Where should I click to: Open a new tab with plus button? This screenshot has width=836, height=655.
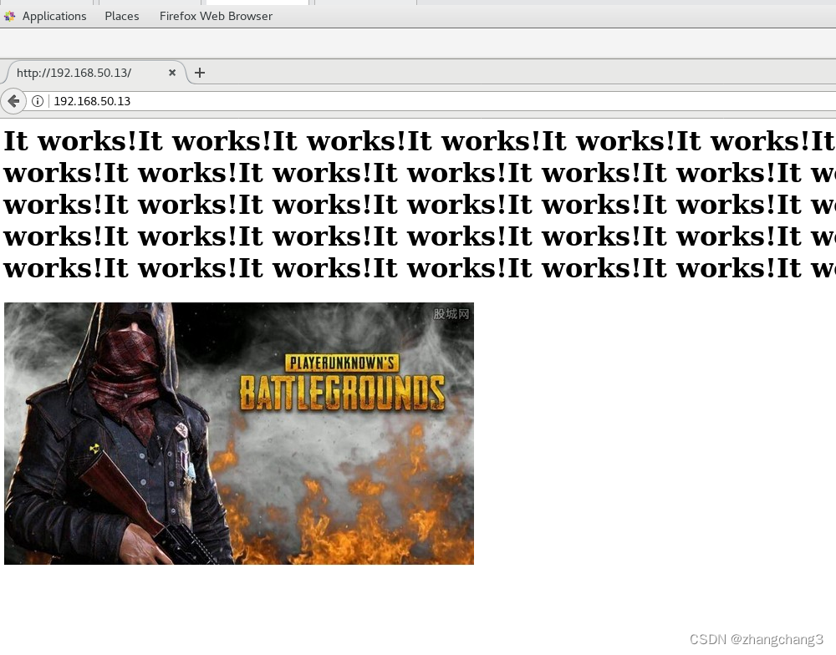pyautogui.click(x=200, y=73)
